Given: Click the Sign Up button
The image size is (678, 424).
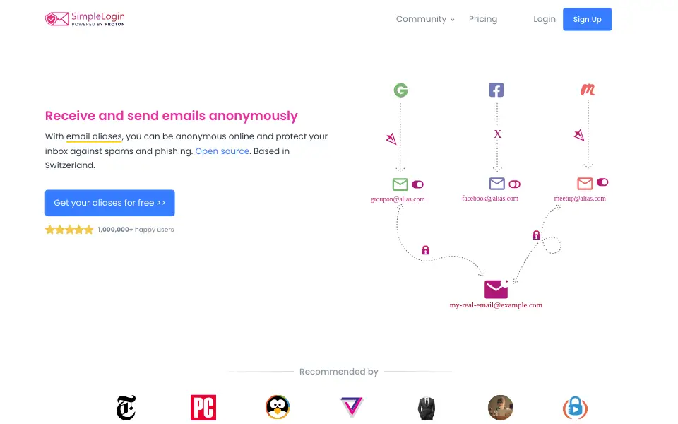Looking at the screenshot, I should point(587,19).
